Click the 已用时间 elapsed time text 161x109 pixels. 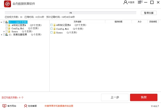(x=34, y=17)
